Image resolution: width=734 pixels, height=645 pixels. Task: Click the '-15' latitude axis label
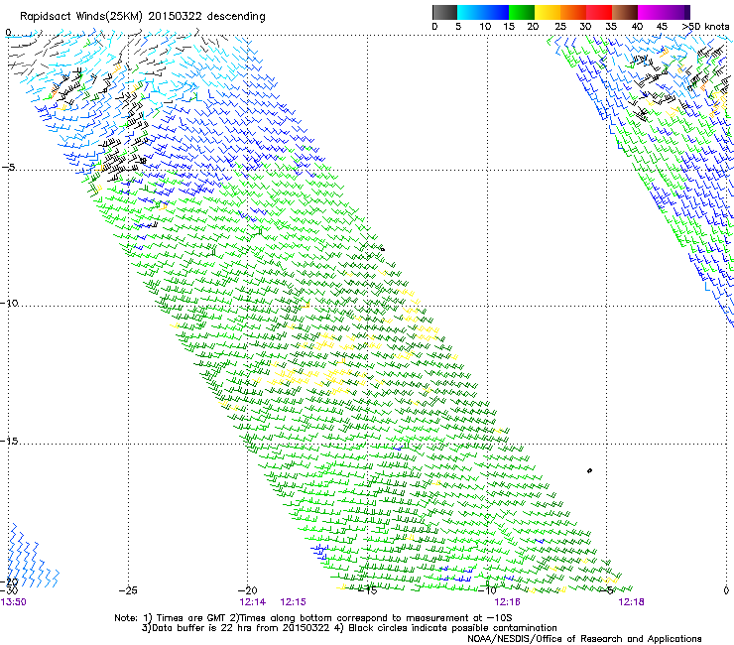pos(9,441)
